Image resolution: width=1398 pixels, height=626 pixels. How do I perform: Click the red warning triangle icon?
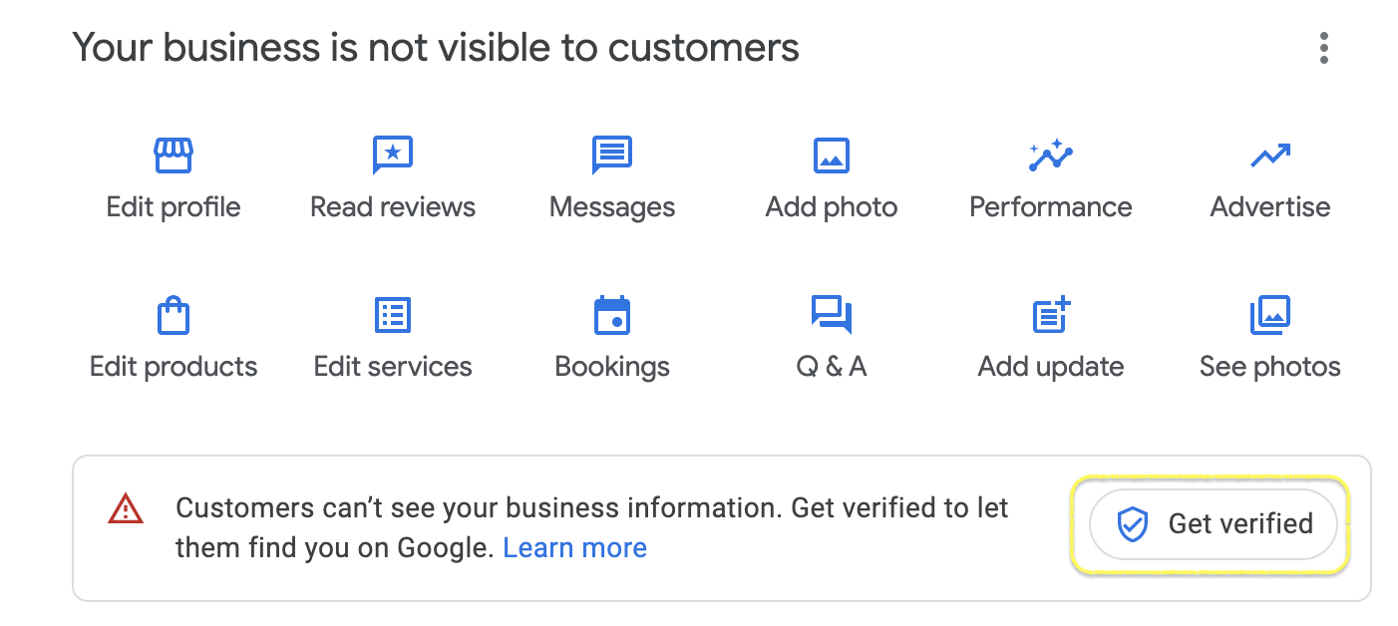coord(126,509)
